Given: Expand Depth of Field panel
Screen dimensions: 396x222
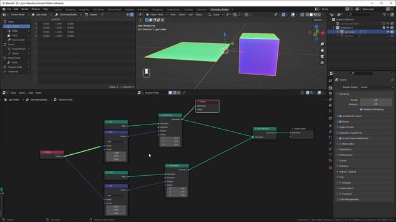Looking at the screenshot, I should [346, 127].
